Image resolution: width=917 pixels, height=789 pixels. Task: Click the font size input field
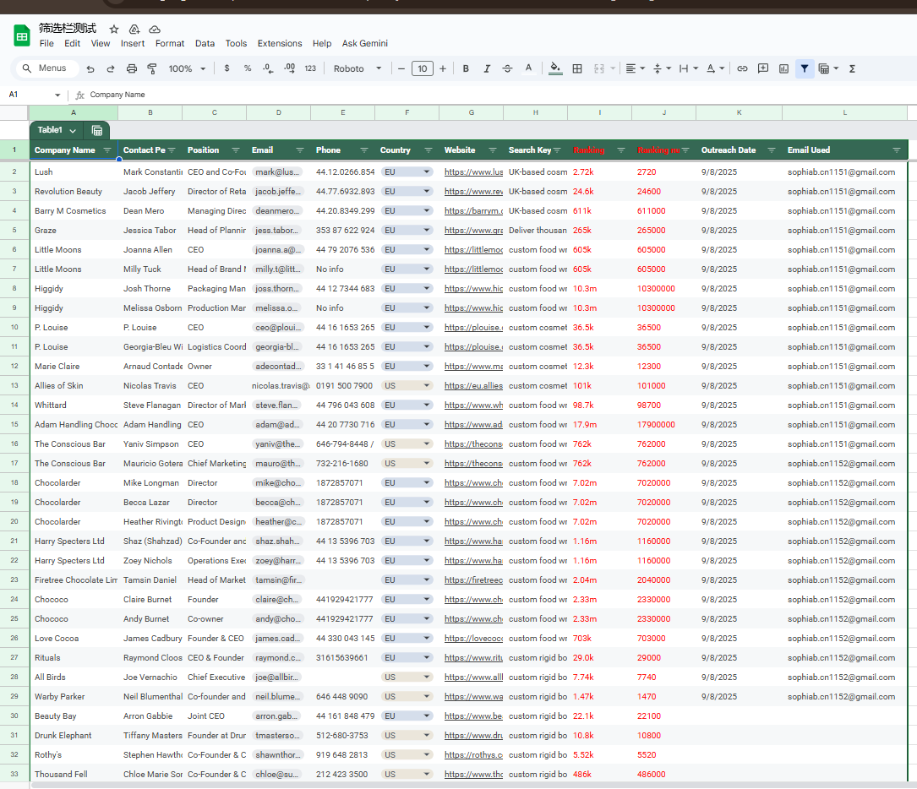[x=423, y=68]
